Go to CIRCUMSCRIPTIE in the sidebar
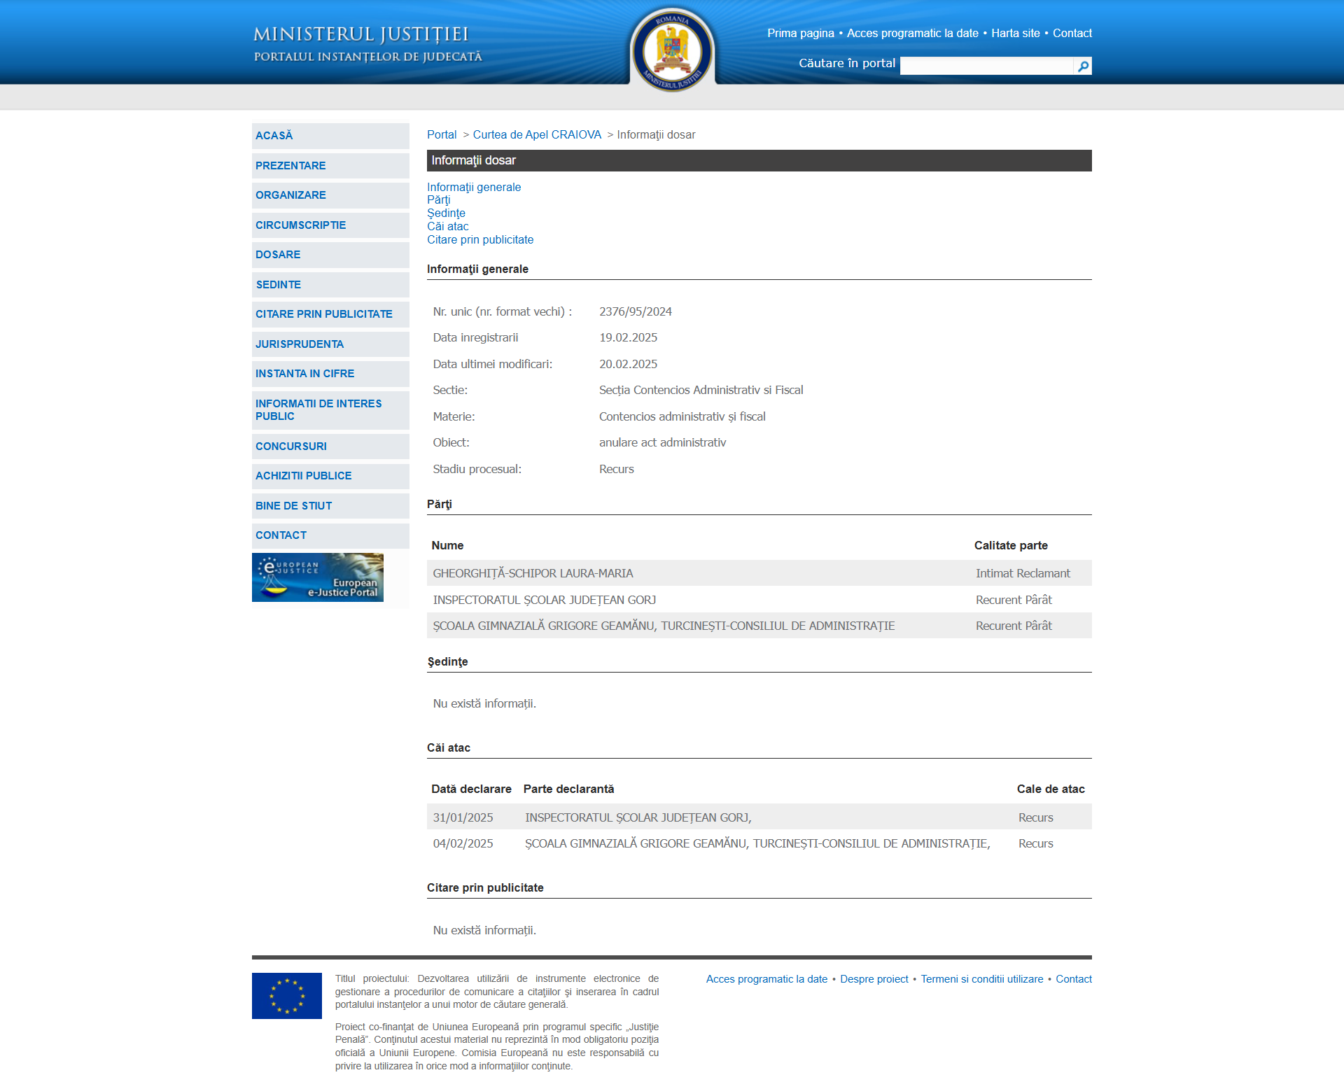The height and width of the screenshot is (1082, 1344). (330, 225)
